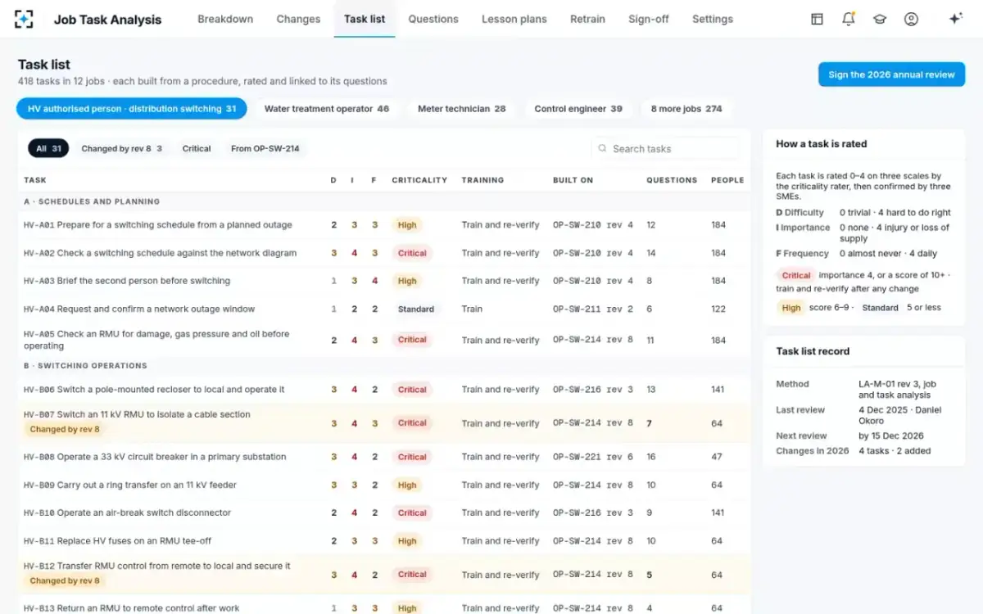Click Changed by rev 8 tag under HV-B07
This screenshot has height=614, width=983.
coord(65,429)
